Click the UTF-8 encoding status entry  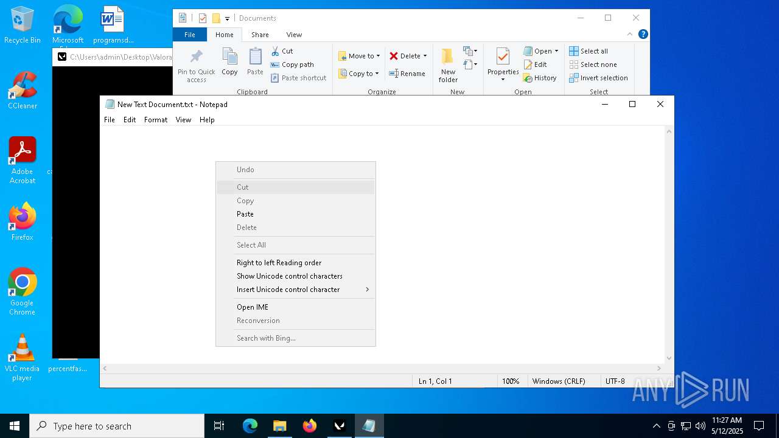point(615,381)
